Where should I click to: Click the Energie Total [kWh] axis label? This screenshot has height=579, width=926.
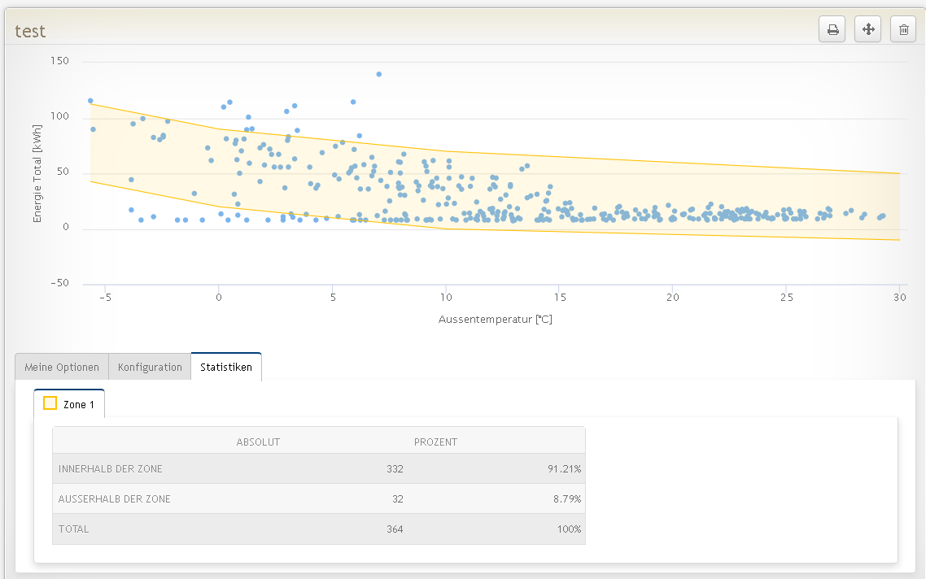(x=37, y=173)
